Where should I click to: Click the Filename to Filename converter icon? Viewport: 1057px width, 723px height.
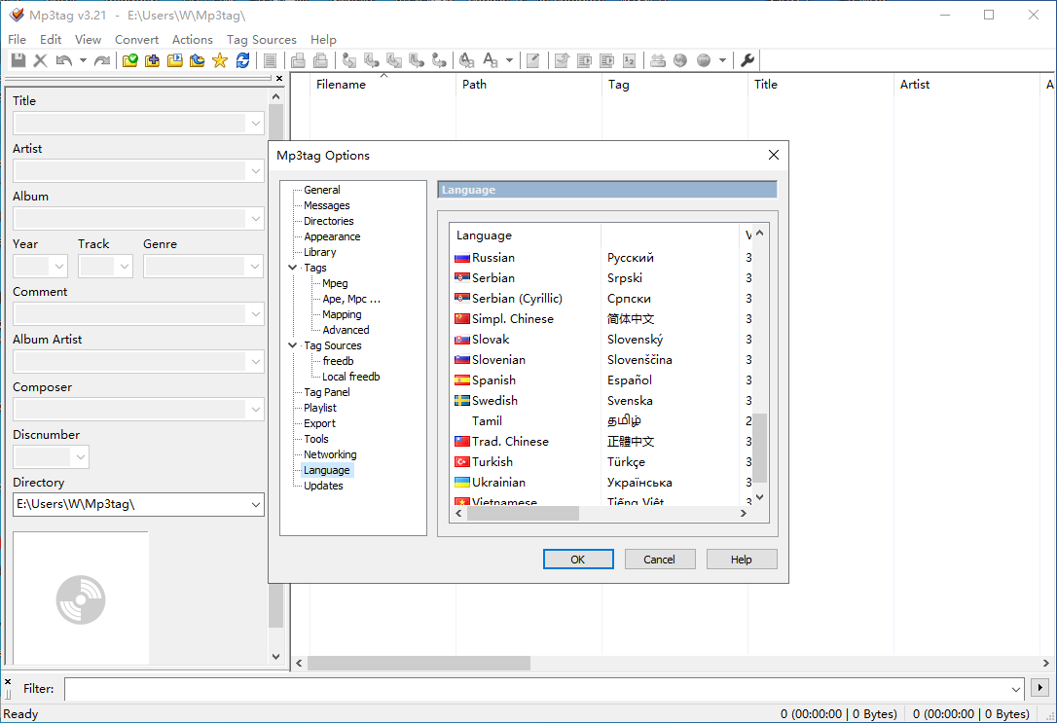tap(394, 60)
